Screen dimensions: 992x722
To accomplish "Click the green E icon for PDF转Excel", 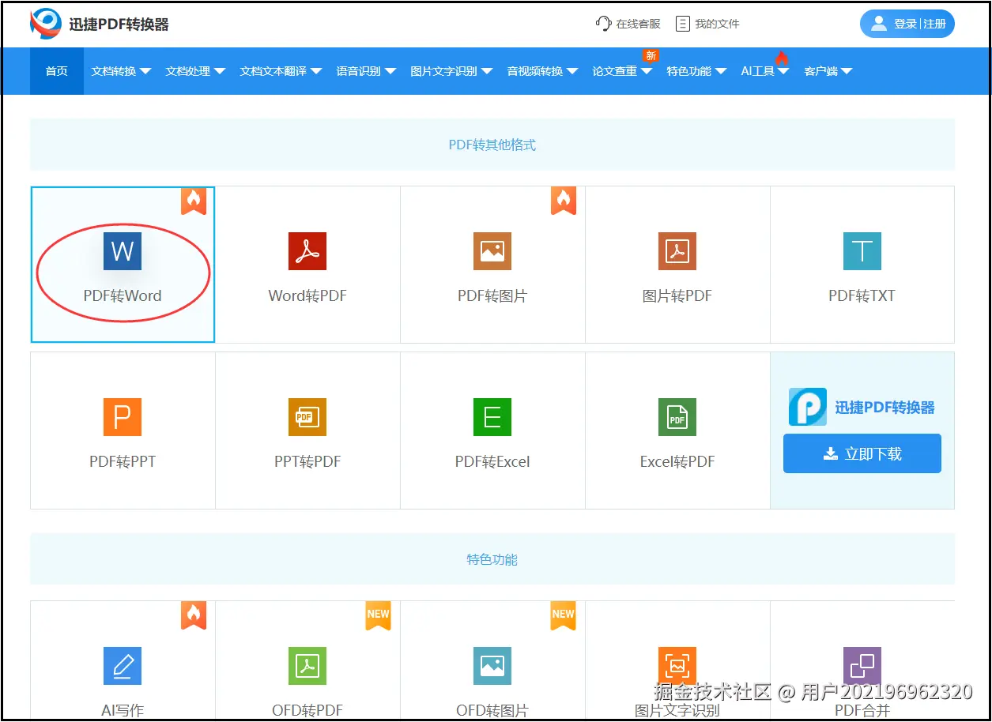I will [x=492, y=417].
